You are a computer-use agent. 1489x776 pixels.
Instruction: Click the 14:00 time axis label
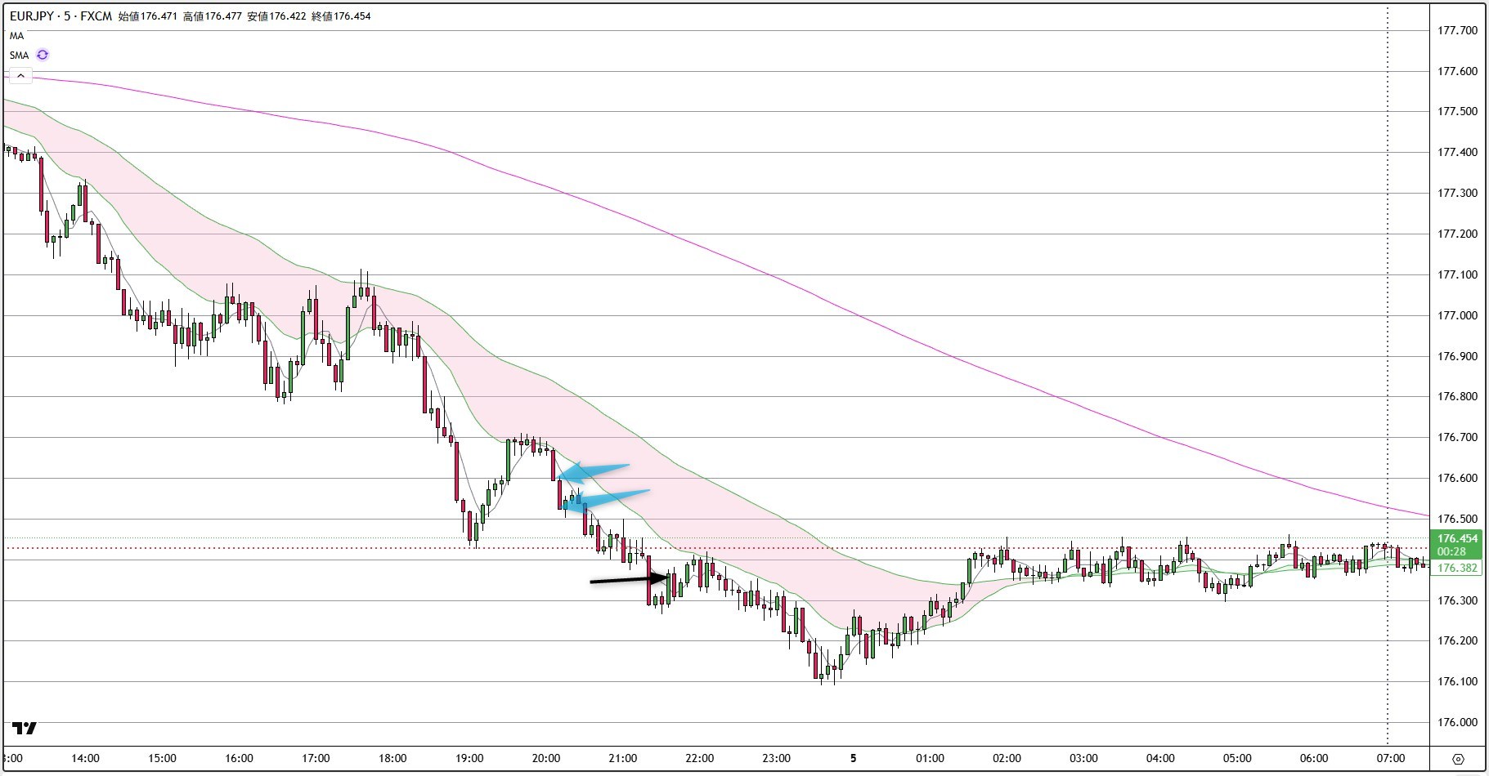point(85,758)
